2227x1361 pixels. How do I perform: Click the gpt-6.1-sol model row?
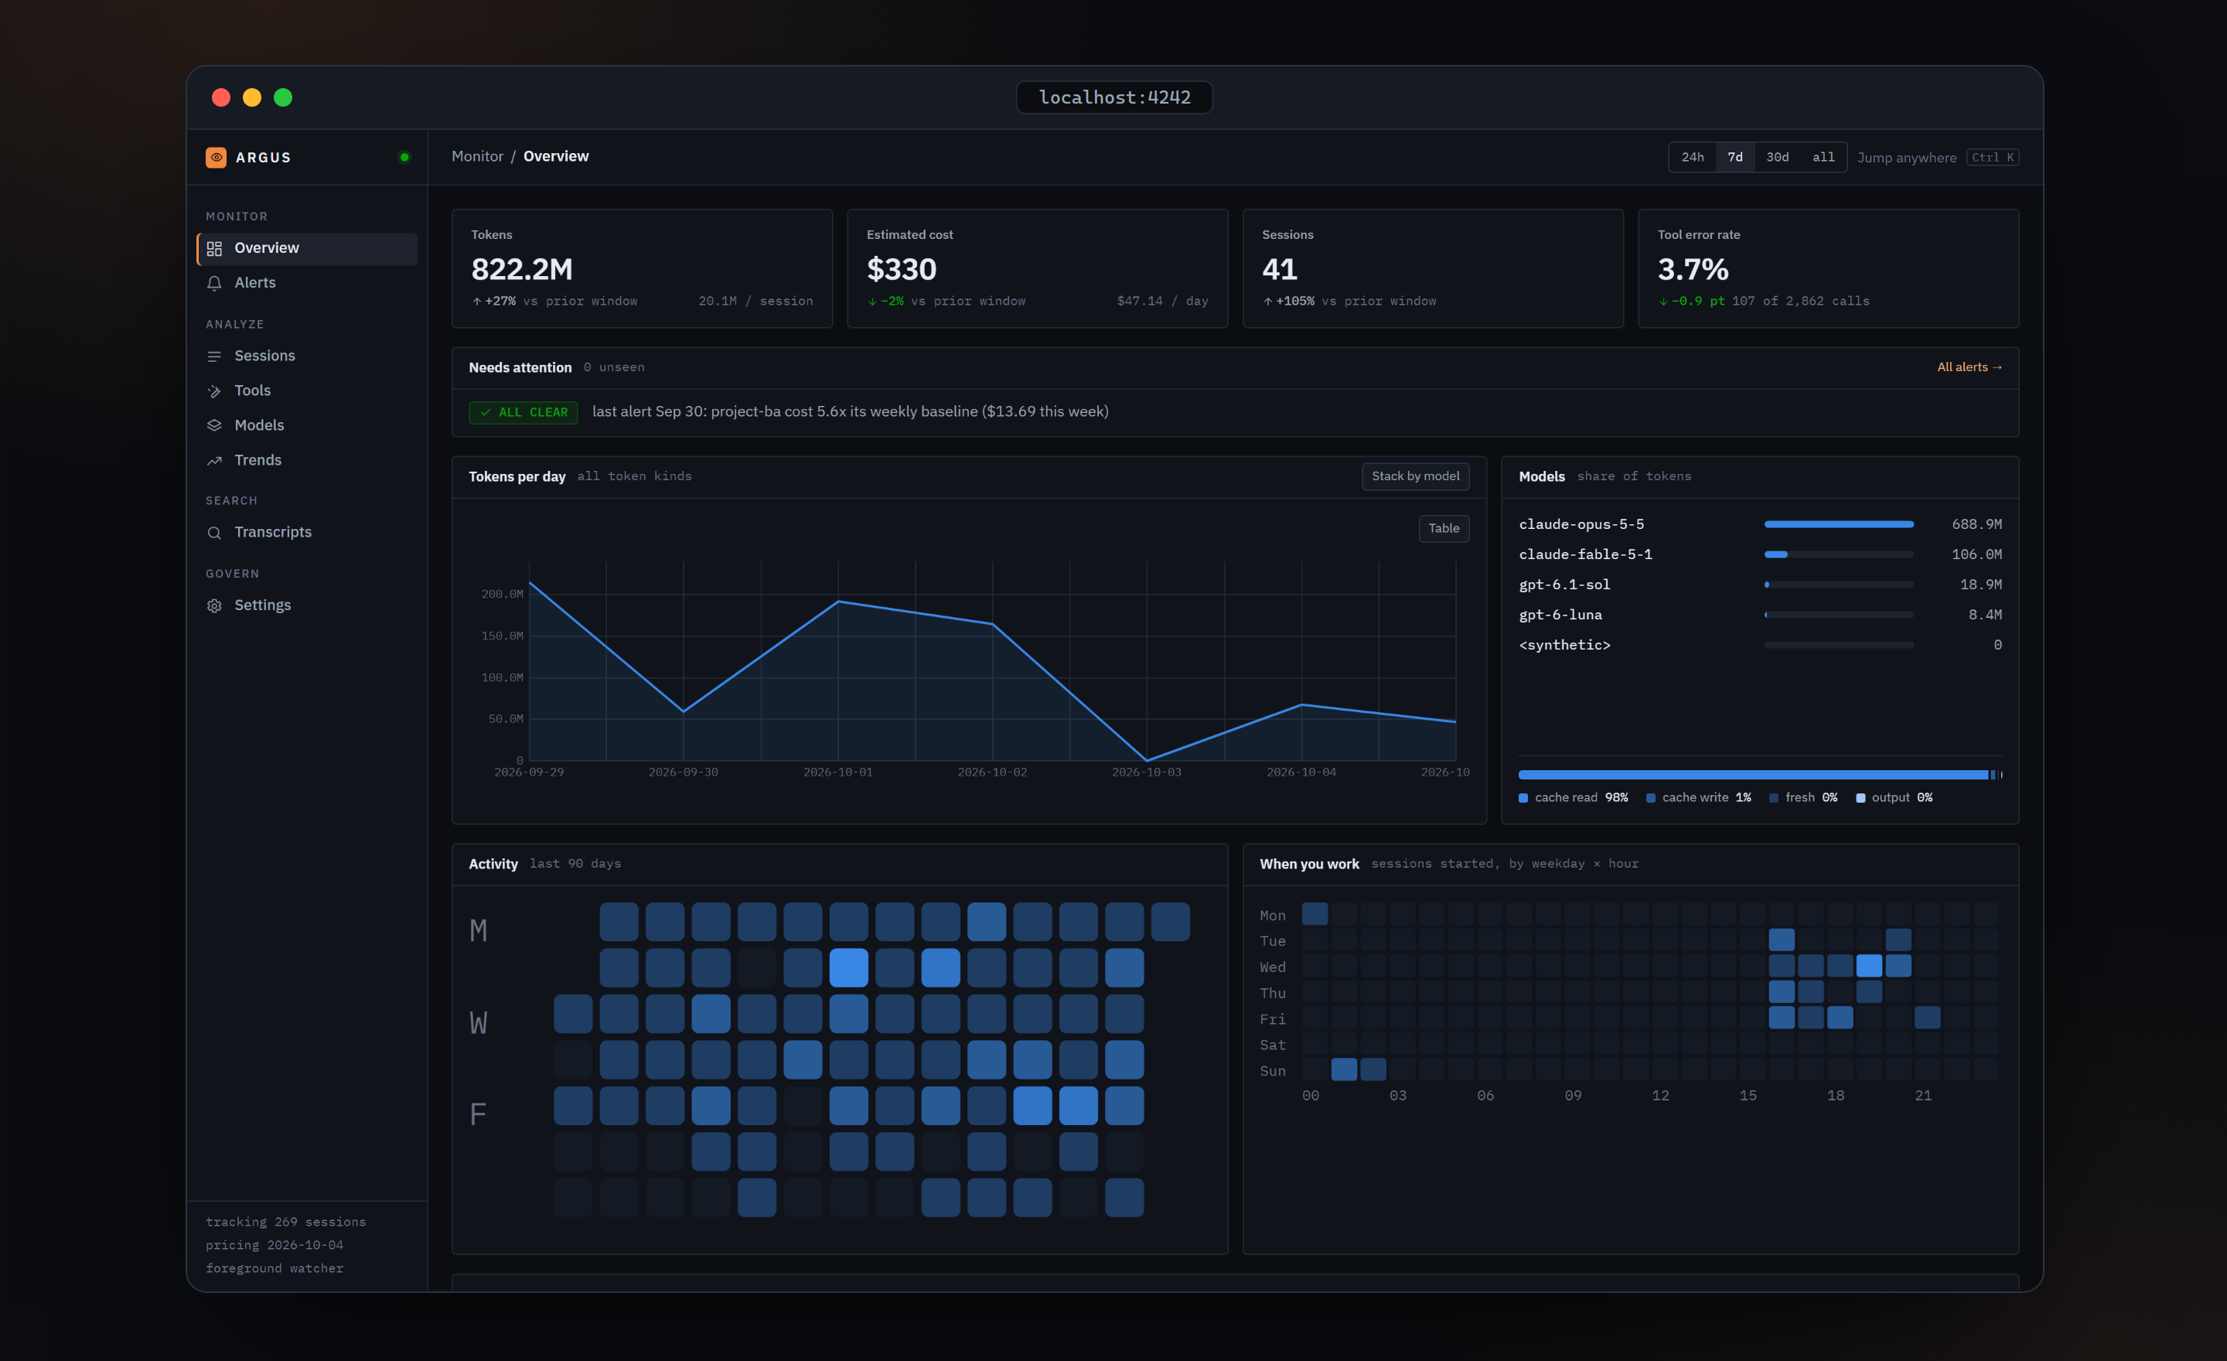(x=1760, y=585)
